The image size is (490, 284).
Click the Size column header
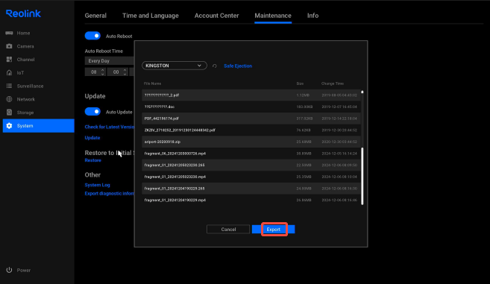point(300,83)
